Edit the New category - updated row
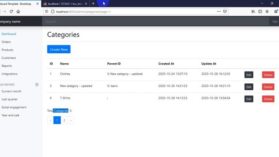 [x=249, y=87]
